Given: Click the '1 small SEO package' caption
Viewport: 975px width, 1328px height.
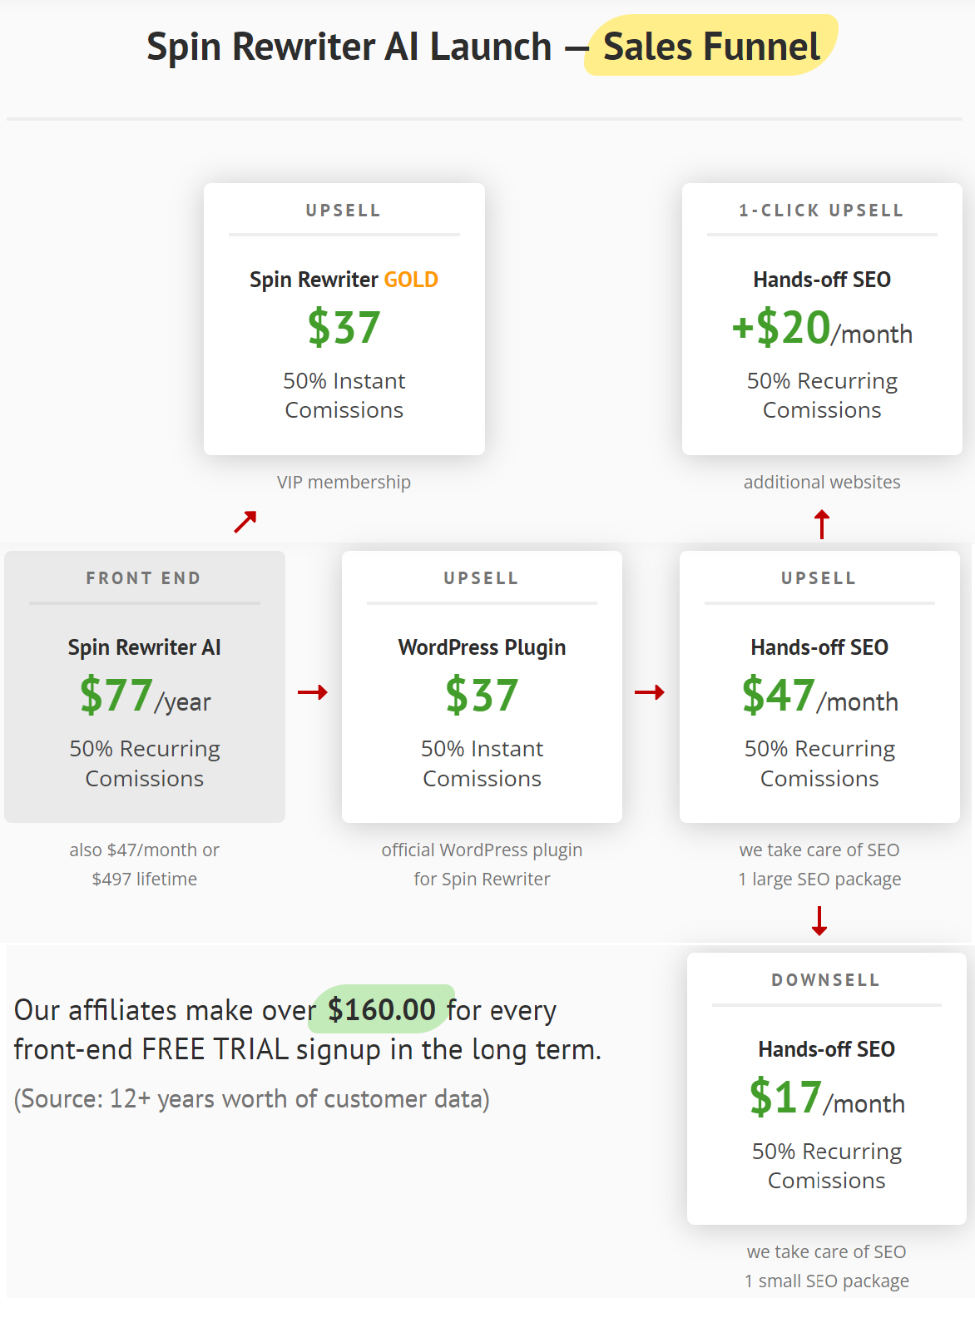Looking at the screenshot, I should 826,1281.
